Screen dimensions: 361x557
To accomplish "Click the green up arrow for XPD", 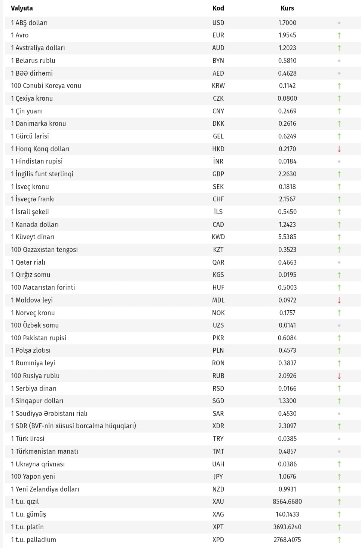I will coord(339,540).
